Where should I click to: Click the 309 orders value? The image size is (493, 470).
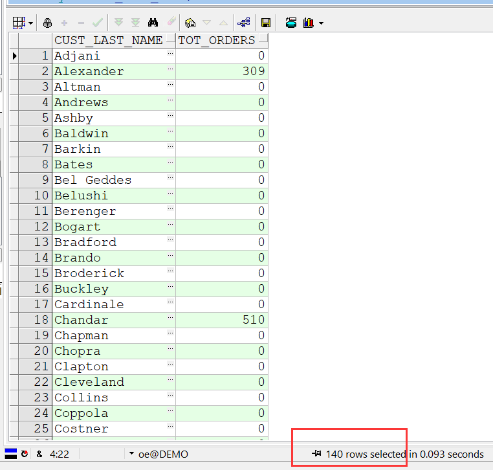coord(222,71)
